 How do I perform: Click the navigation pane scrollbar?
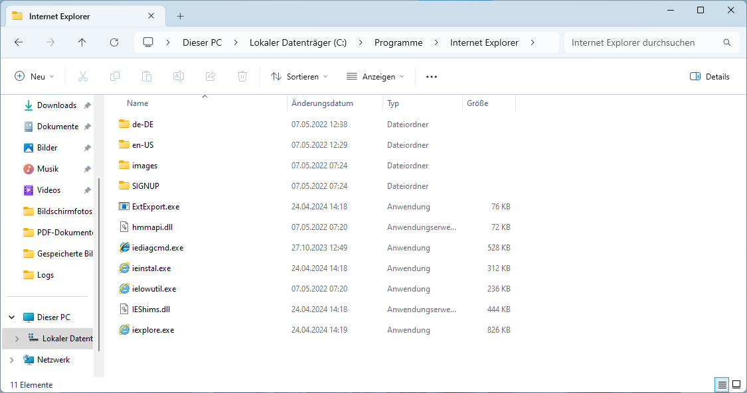[x=99, y=265]
